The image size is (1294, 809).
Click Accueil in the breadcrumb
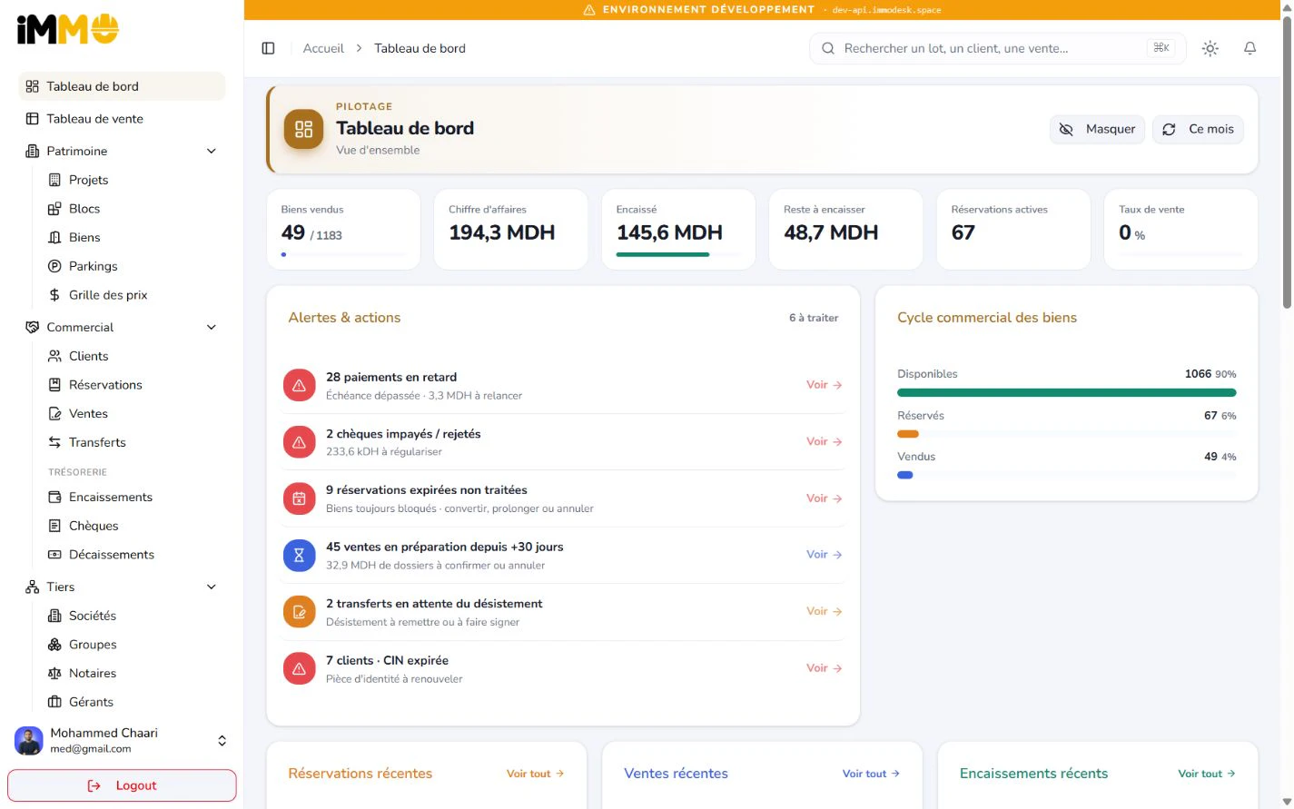pos(323,48)
